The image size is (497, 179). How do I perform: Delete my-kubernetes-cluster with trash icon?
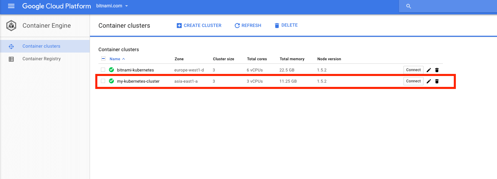click(x=437, y=81)
